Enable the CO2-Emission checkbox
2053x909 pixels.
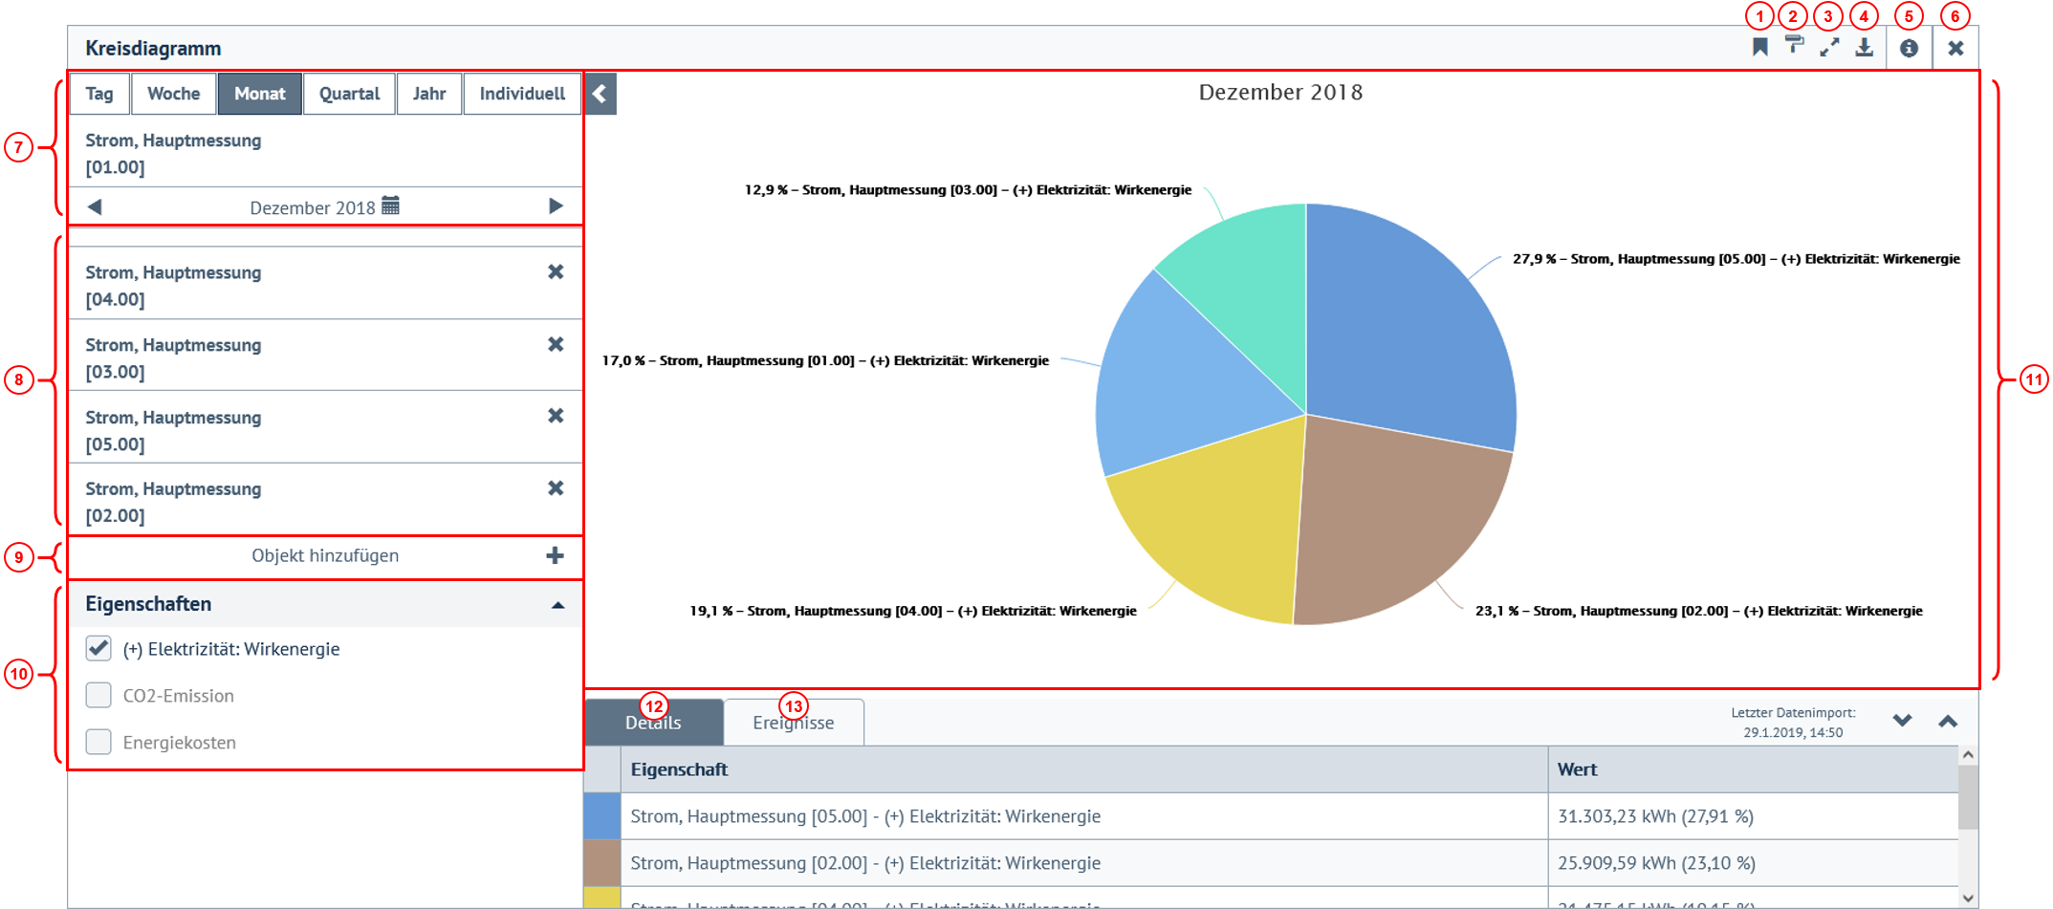[98, 695]
